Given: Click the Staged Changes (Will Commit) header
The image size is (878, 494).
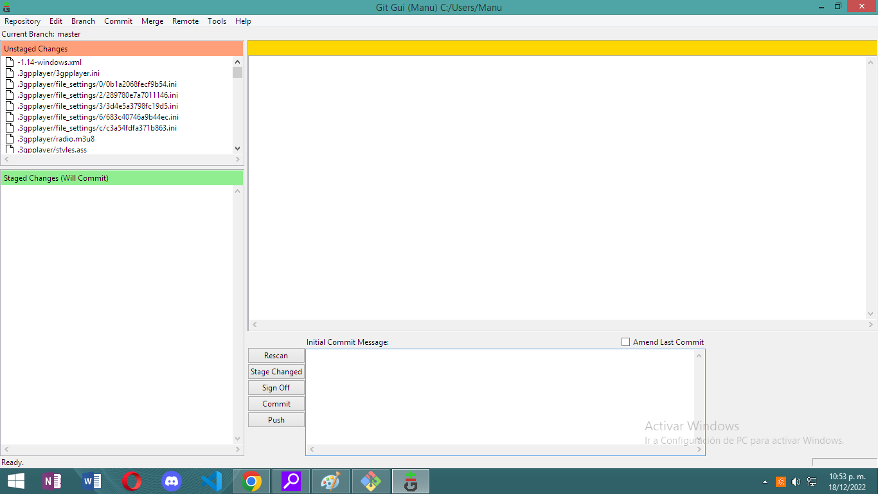Looking at the screenshot, I should pyautogui.click(x=122, y=178).
